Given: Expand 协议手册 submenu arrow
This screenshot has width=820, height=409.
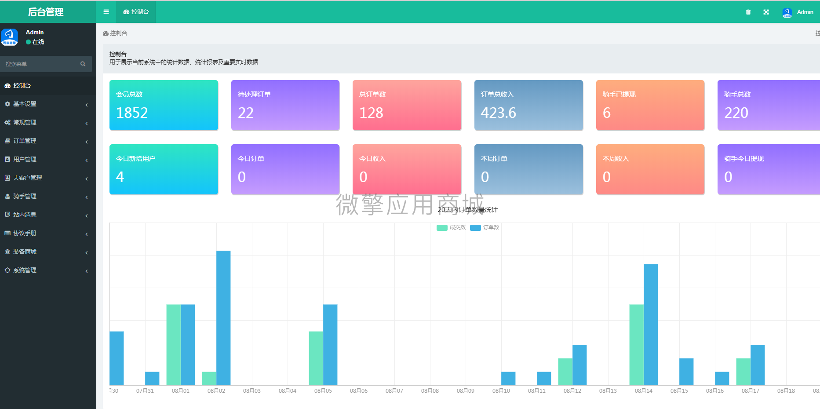Looking at the screenshot, I should pos(87,234).
